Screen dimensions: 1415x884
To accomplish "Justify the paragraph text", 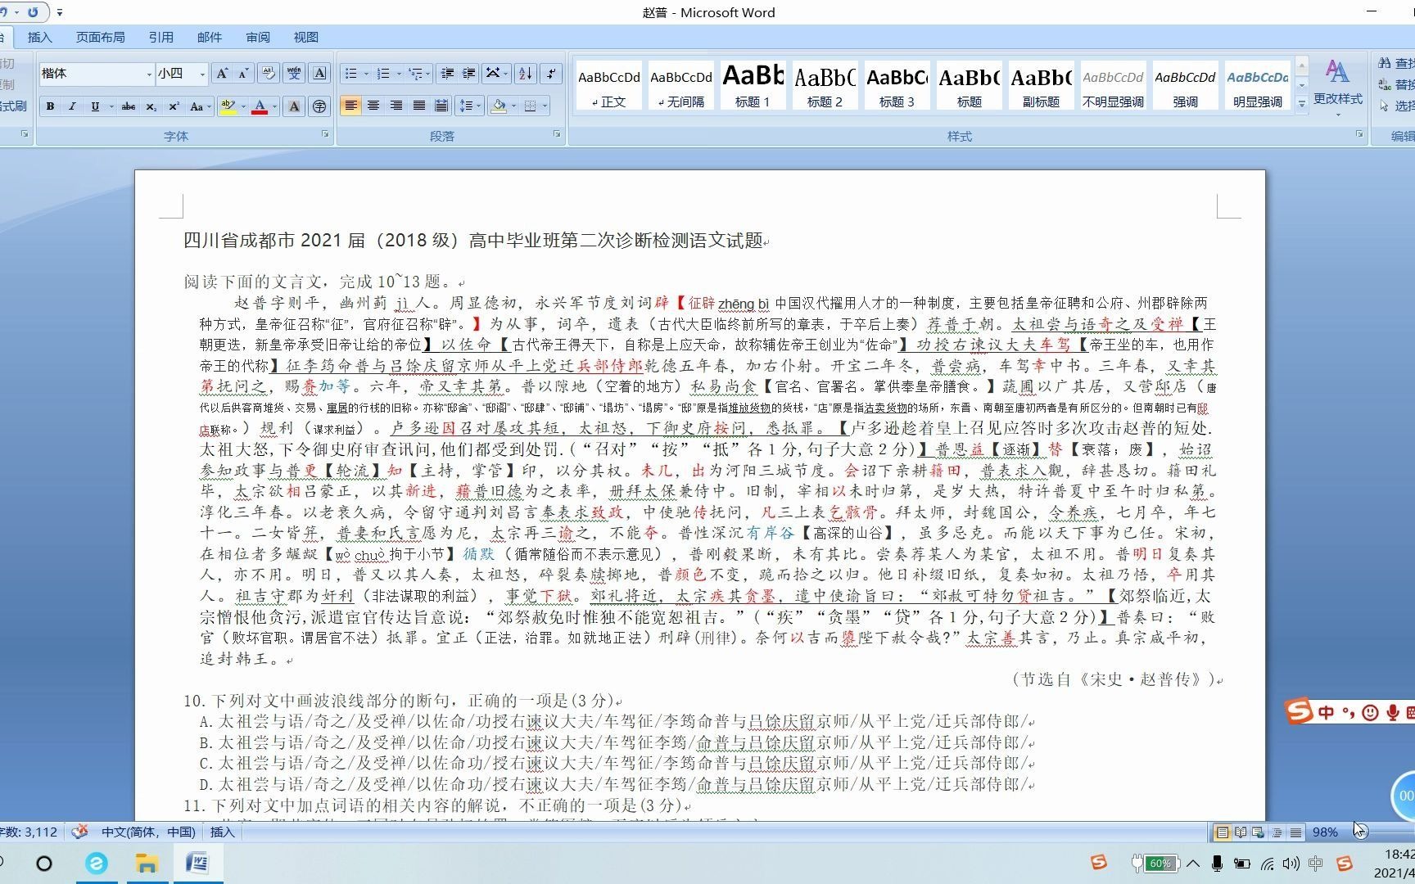I will [419, 106].
